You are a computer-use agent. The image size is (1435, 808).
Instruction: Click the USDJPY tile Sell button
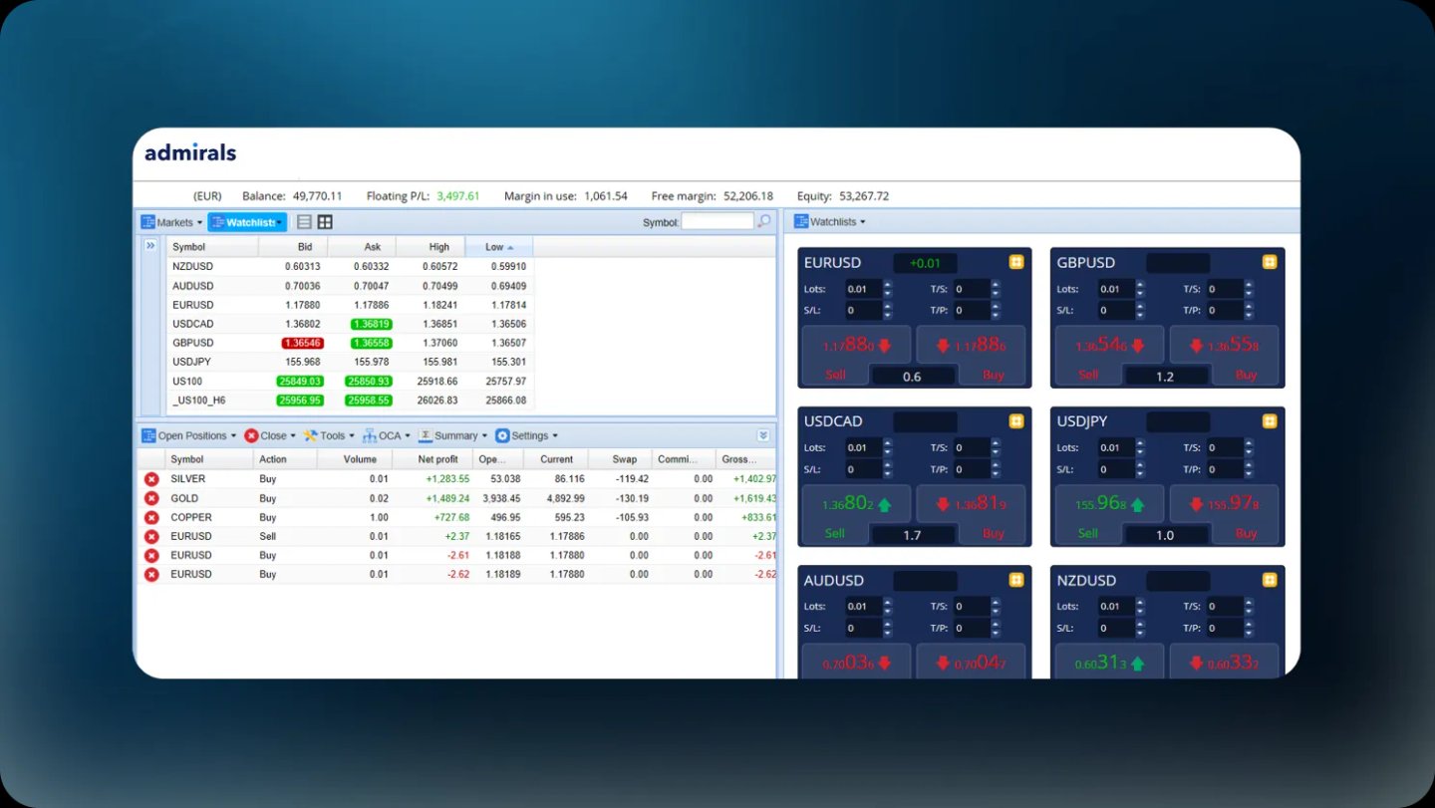(x=1109, y=512)
